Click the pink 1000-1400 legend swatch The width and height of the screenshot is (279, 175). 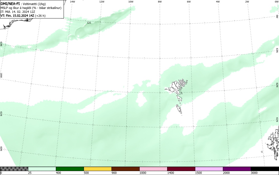coord(153,169)
